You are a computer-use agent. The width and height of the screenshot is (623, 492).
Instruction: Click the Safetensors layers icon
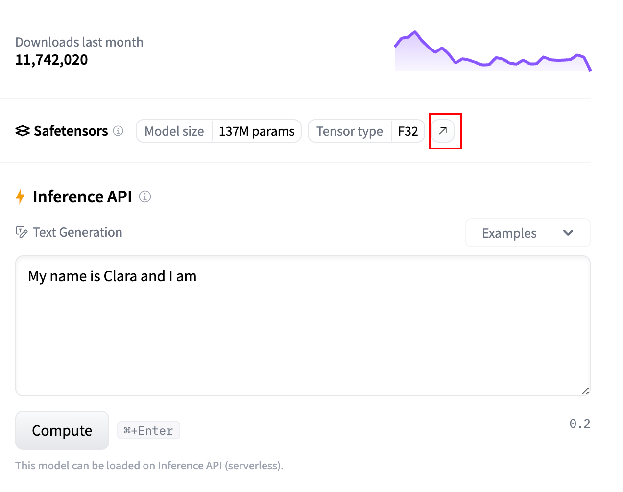pyautogui.click(x=22, y=130)
